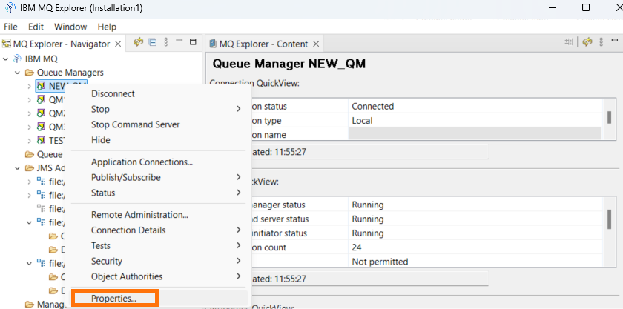Screen dimensions: 623x309
Task: Expand the NEW_QM queue manager node
Action: (x=29, y=86)
